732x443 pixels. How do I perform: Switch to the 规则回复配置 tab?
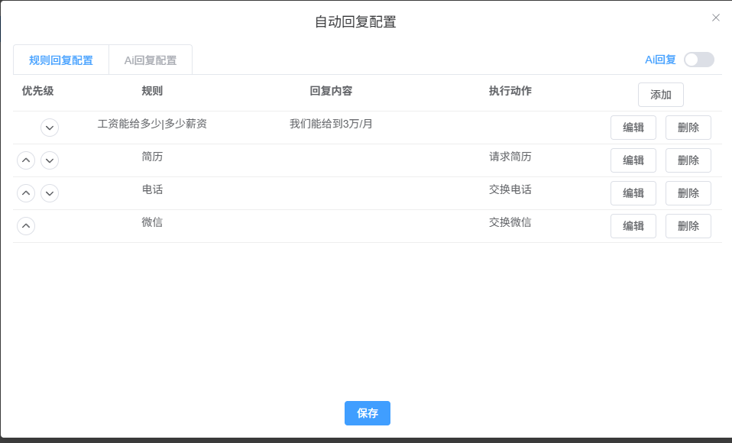point(60,60)
